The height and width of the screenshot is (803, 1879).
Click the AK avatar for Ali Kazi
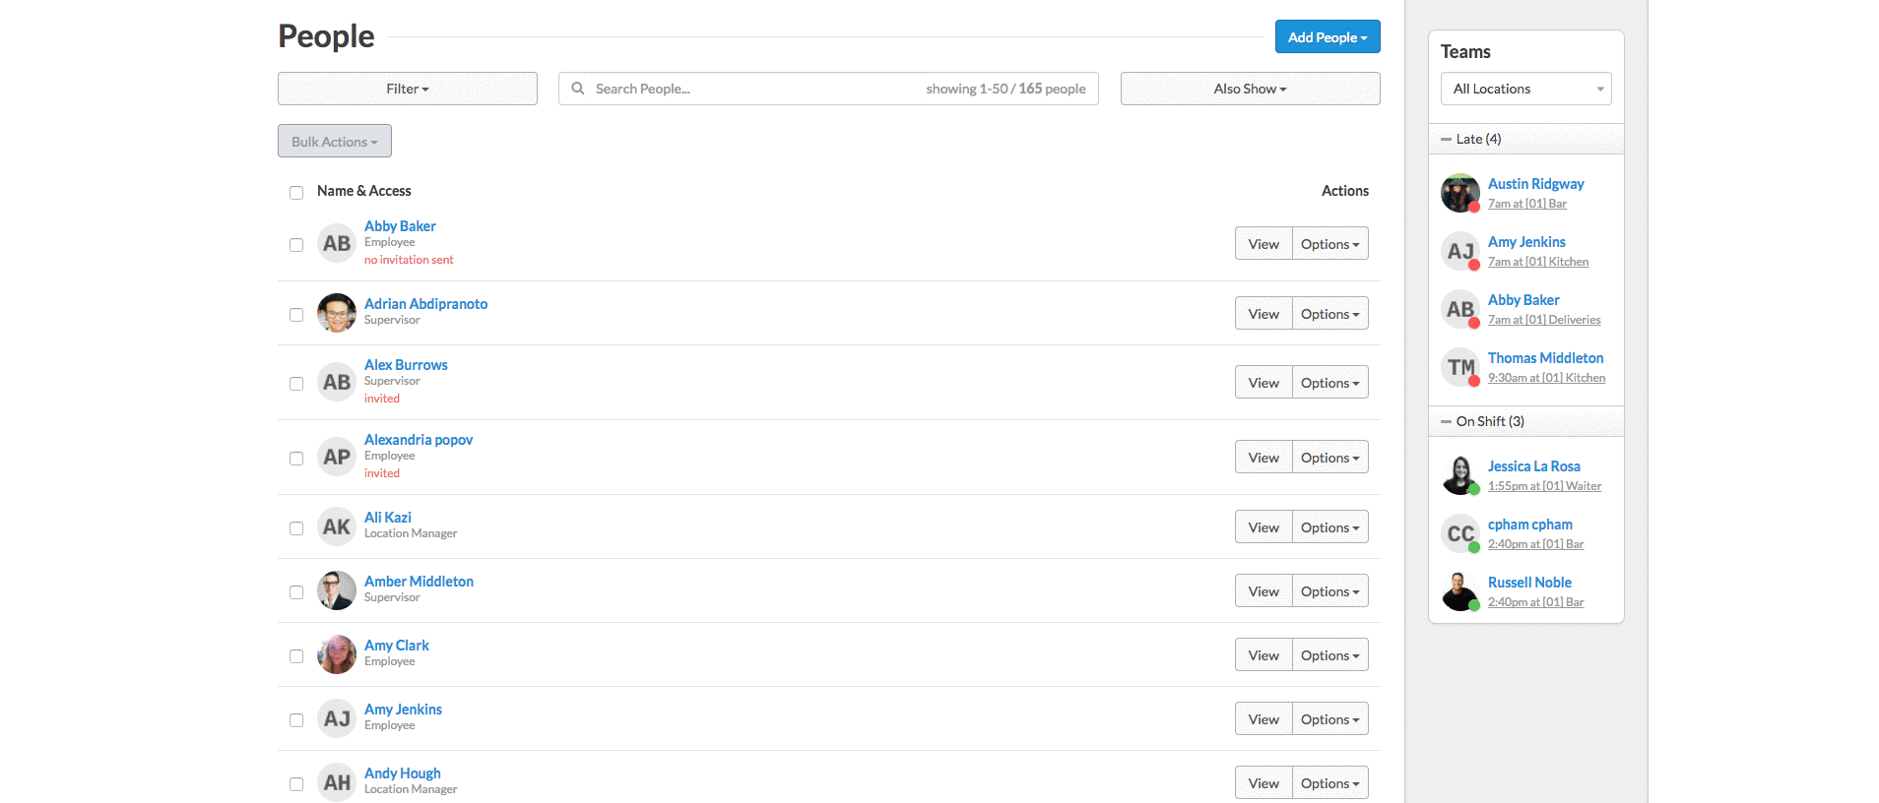[x=336, y=526]
